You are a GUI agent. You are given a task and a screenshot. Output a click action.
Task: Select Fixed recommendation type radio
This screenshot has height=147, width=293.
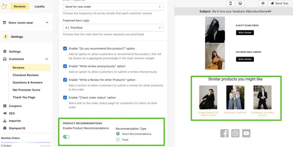point(118,139)
